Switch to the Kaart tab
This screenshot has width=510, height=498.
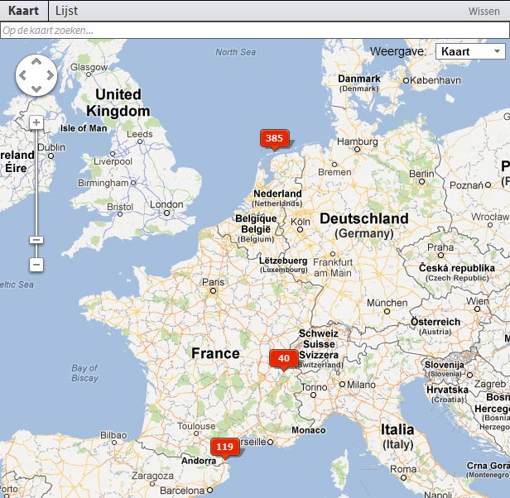coord(24,11)
